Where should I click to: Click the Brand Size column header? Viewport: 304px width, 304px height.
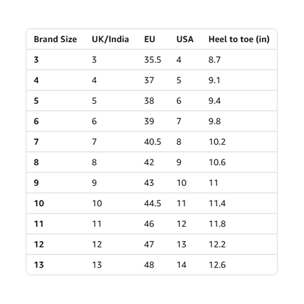pyautogui.click(x=55, y=39)
